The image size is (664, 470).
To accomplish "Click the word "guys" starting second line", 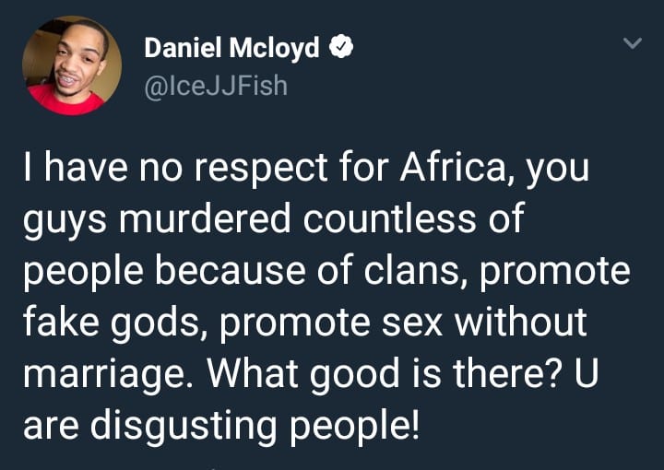I will (x=65, y=220).
